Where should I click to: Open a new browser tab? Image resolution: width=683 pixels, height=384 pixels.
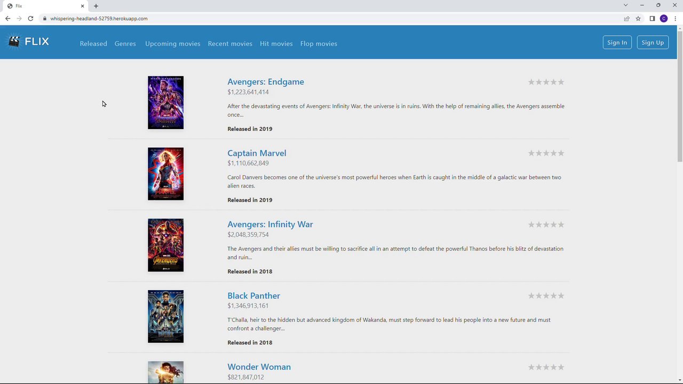coord(96,6)
